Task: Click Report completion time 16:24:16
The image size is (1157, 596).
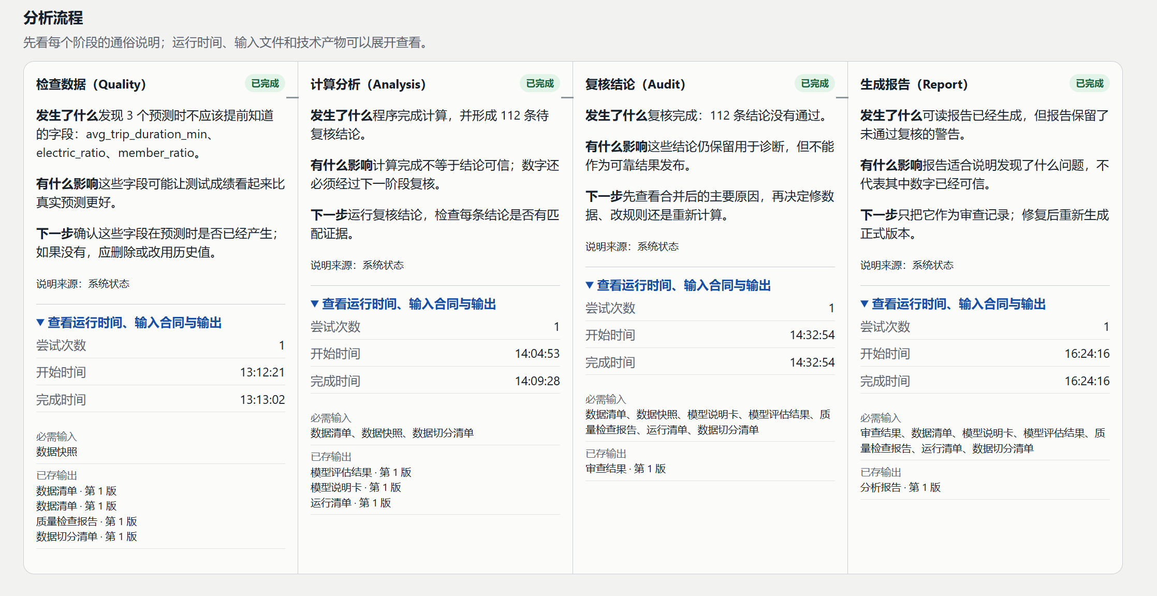Action: 1087,381
